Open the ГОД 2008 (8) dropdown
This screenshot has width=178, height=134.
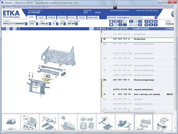pos(50,24)
